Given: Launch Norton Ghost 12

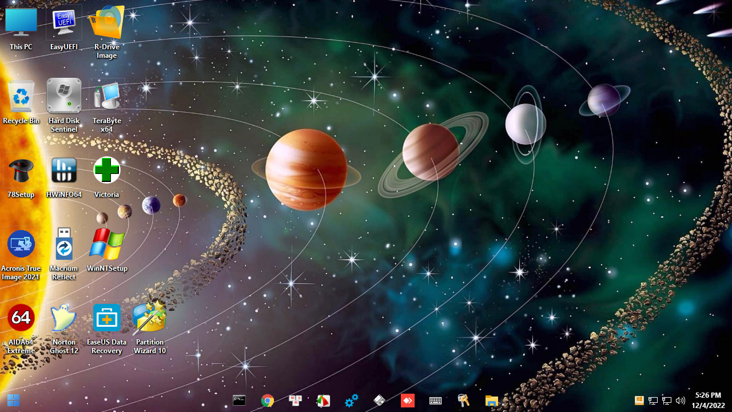Looking at the screenshot, I should click(64, 329).
